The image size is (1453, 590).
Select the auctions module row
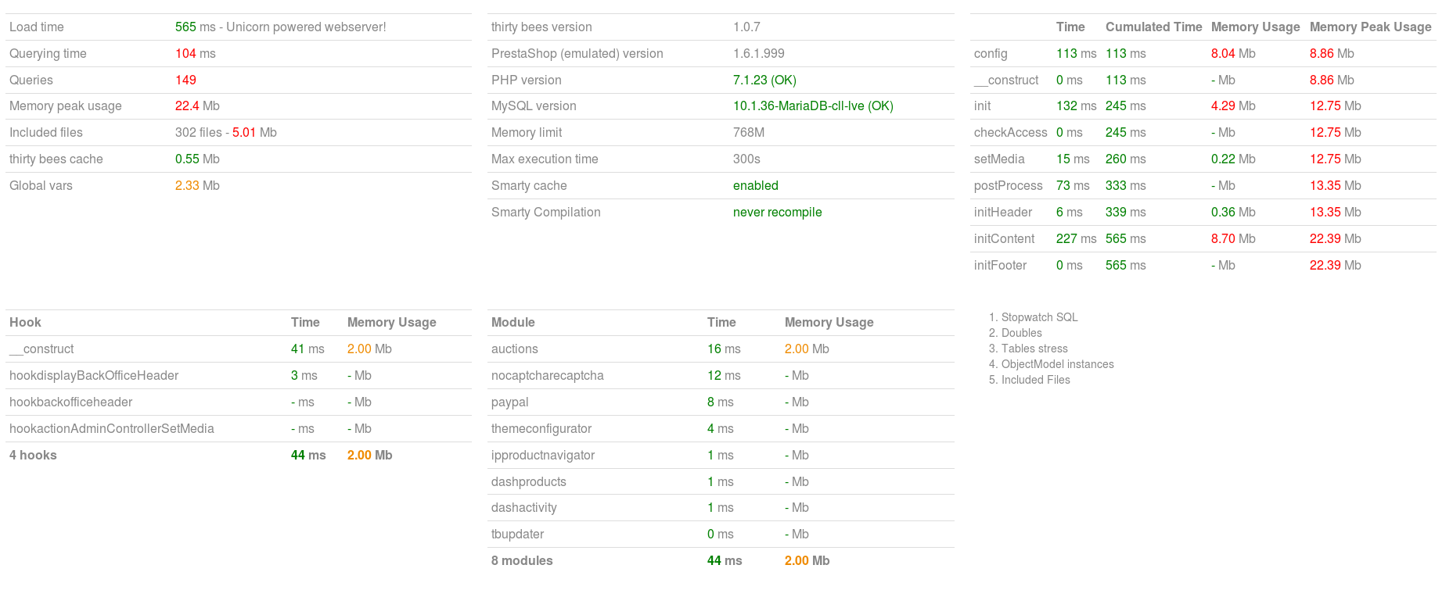(x=515, y=349)
